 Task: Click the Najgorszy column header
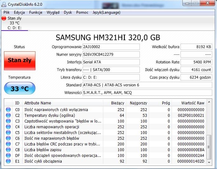pyautogui.click(x=137, y=103)
